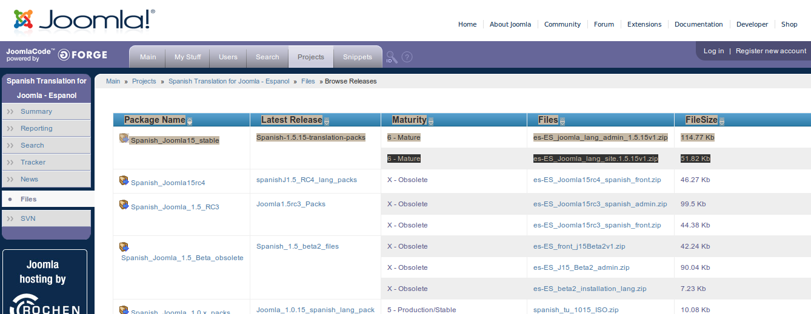Viewport: 811px width, 314px height.
Task: Open the Search tab
Action: click(267, 57)
